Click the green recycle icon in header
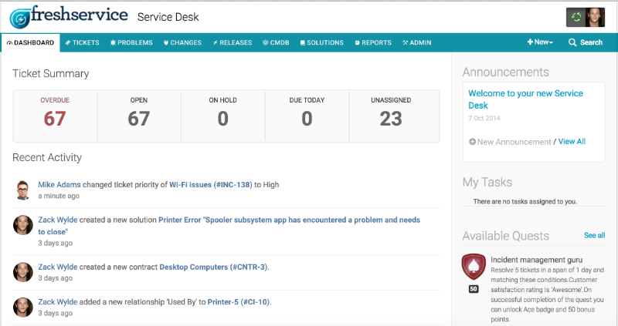Image resolution: width=618 pixels, height=326 pixels. tap(575, 17)
